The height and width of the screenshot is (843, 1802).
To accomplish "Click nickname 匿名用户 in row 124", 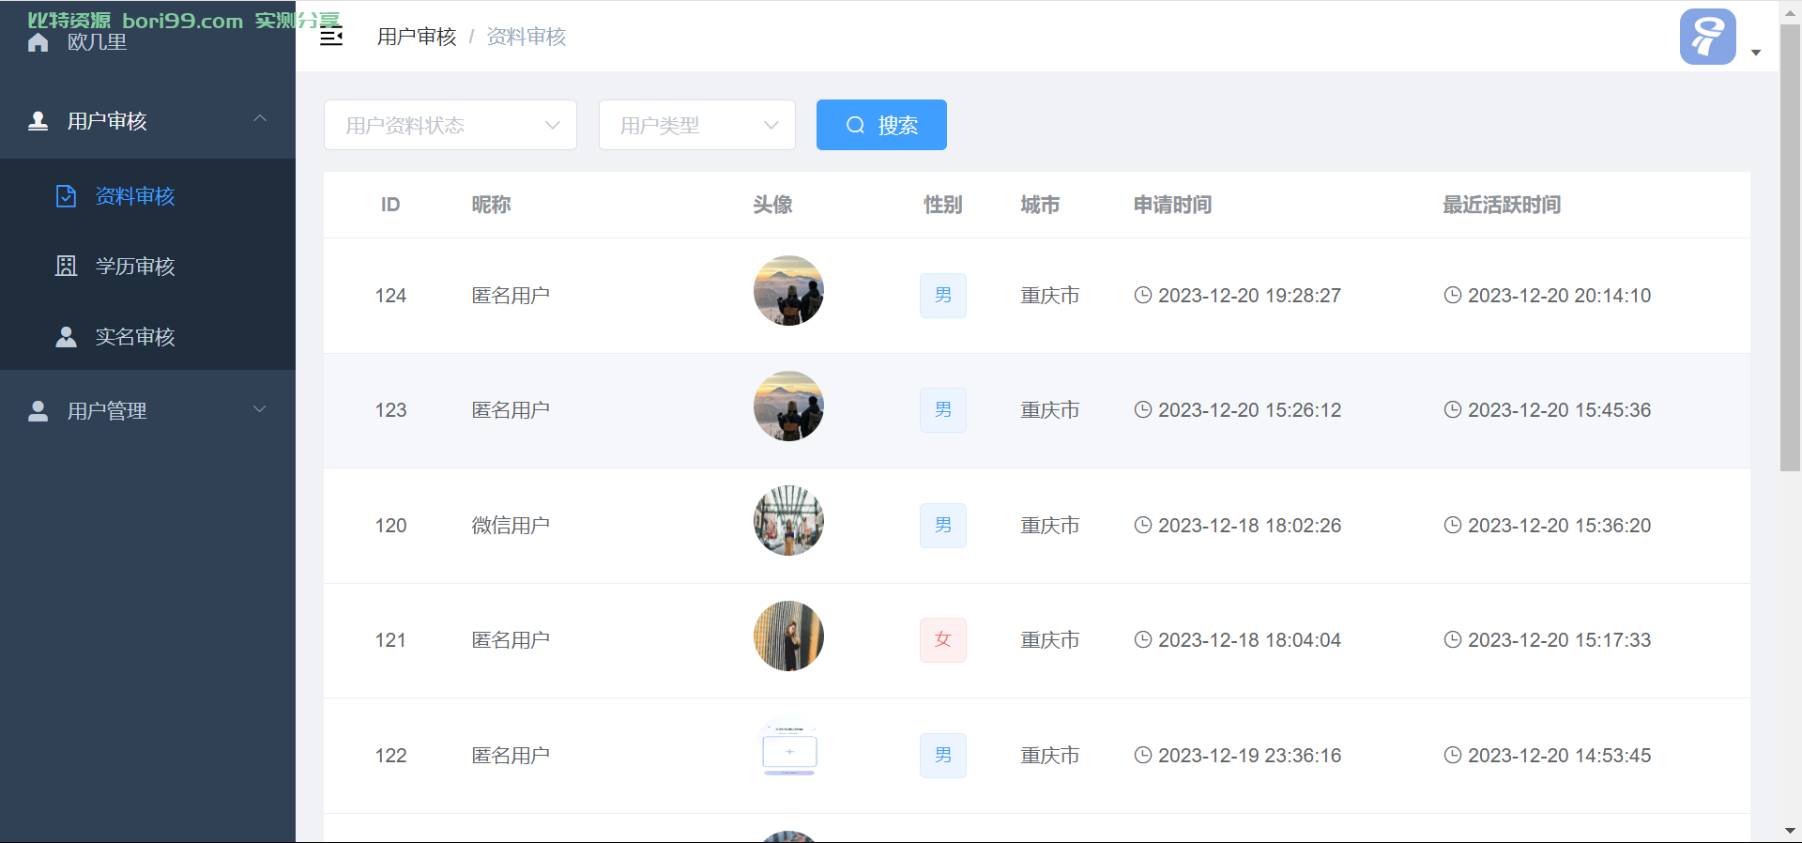I will [511, 296].
